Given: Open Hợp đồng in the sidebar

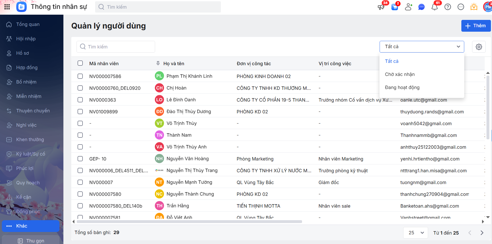Looking at the screenshot, I should (x=27, y=68).
